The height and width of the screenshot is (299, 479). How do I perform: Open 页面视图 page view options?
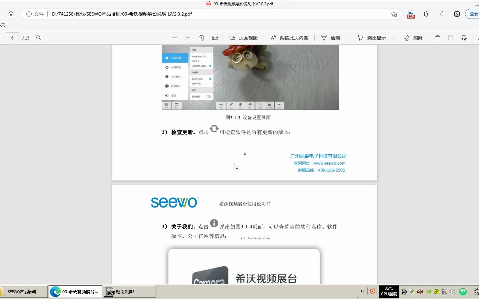tap(244, 38)
